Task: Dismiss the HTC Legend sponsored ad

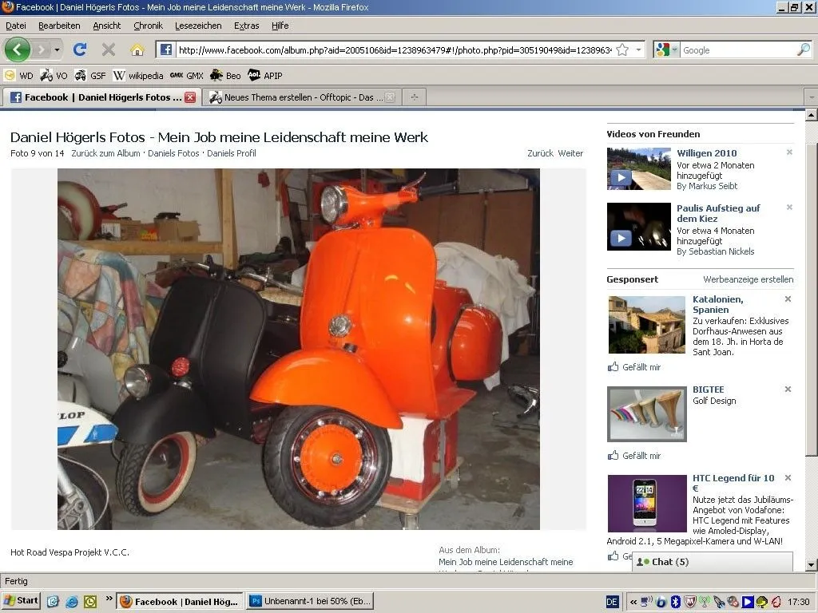Action: click(x=788, y=478)
